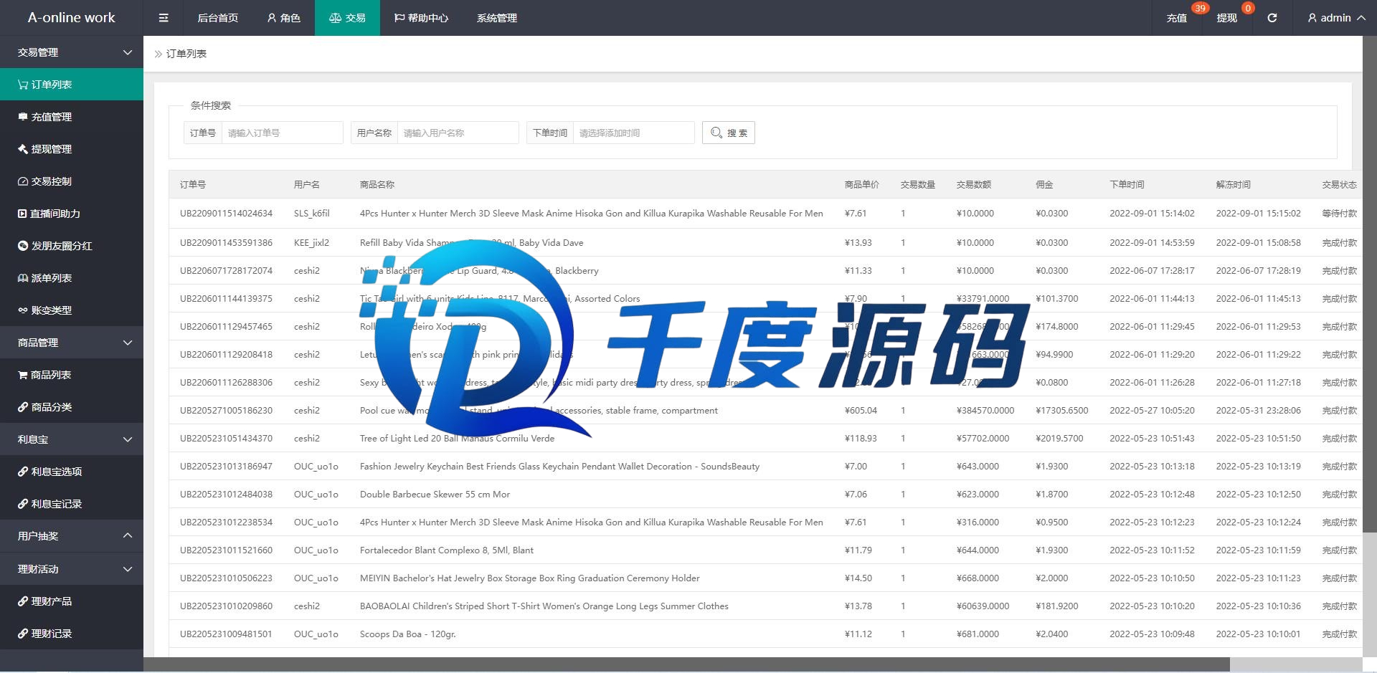Click username KEE_jixl2 cell
The image size is (1377, 673).
pyautogui.click(x=311, y=243)
